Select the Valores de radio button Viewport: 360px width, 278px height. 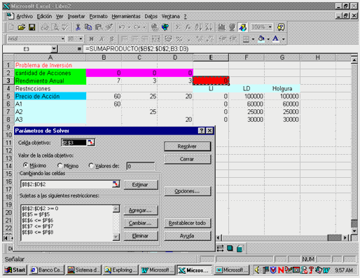click(91, 165)
